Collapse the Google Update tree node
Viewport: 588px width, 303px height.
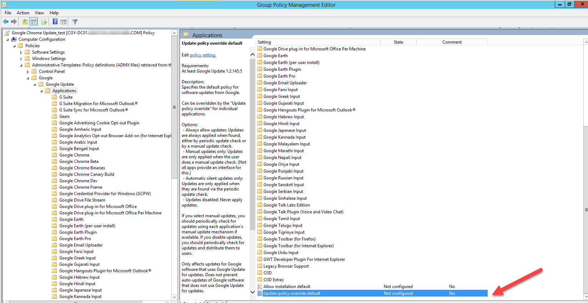[35, 85]
